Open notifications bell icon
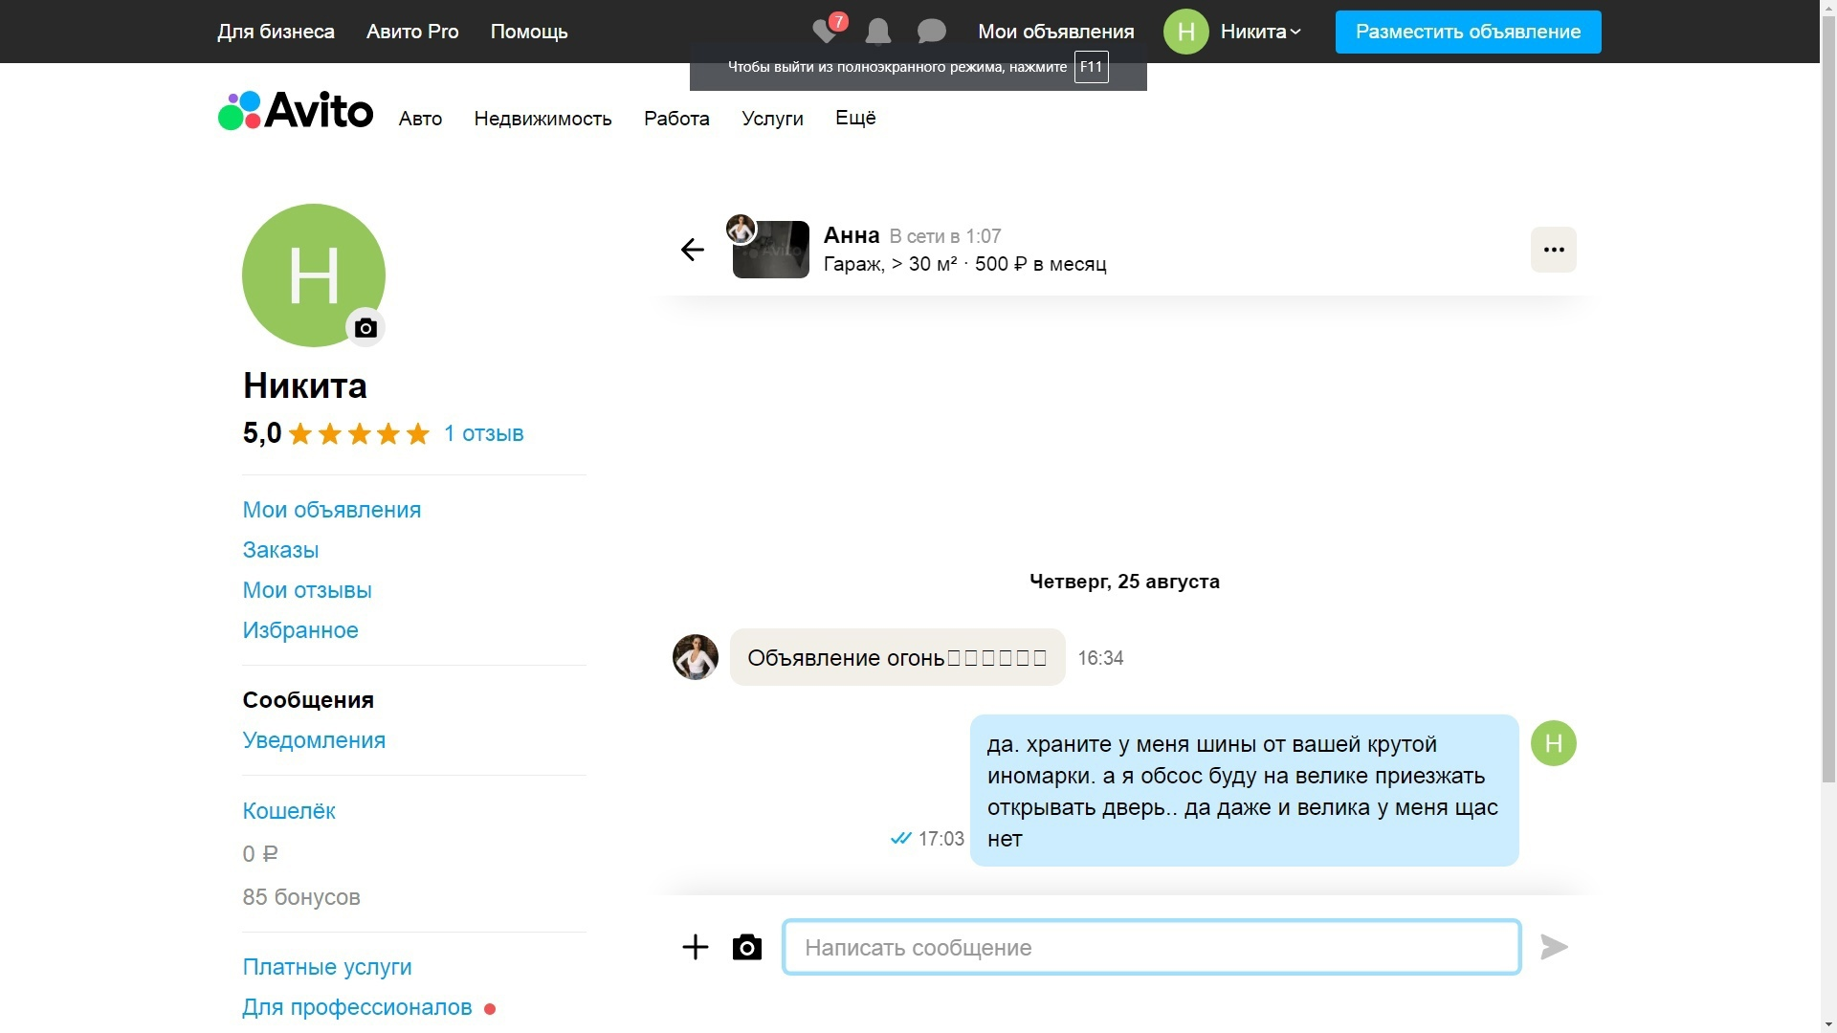Screen dimensions: 1837x1033 (877, 32)
